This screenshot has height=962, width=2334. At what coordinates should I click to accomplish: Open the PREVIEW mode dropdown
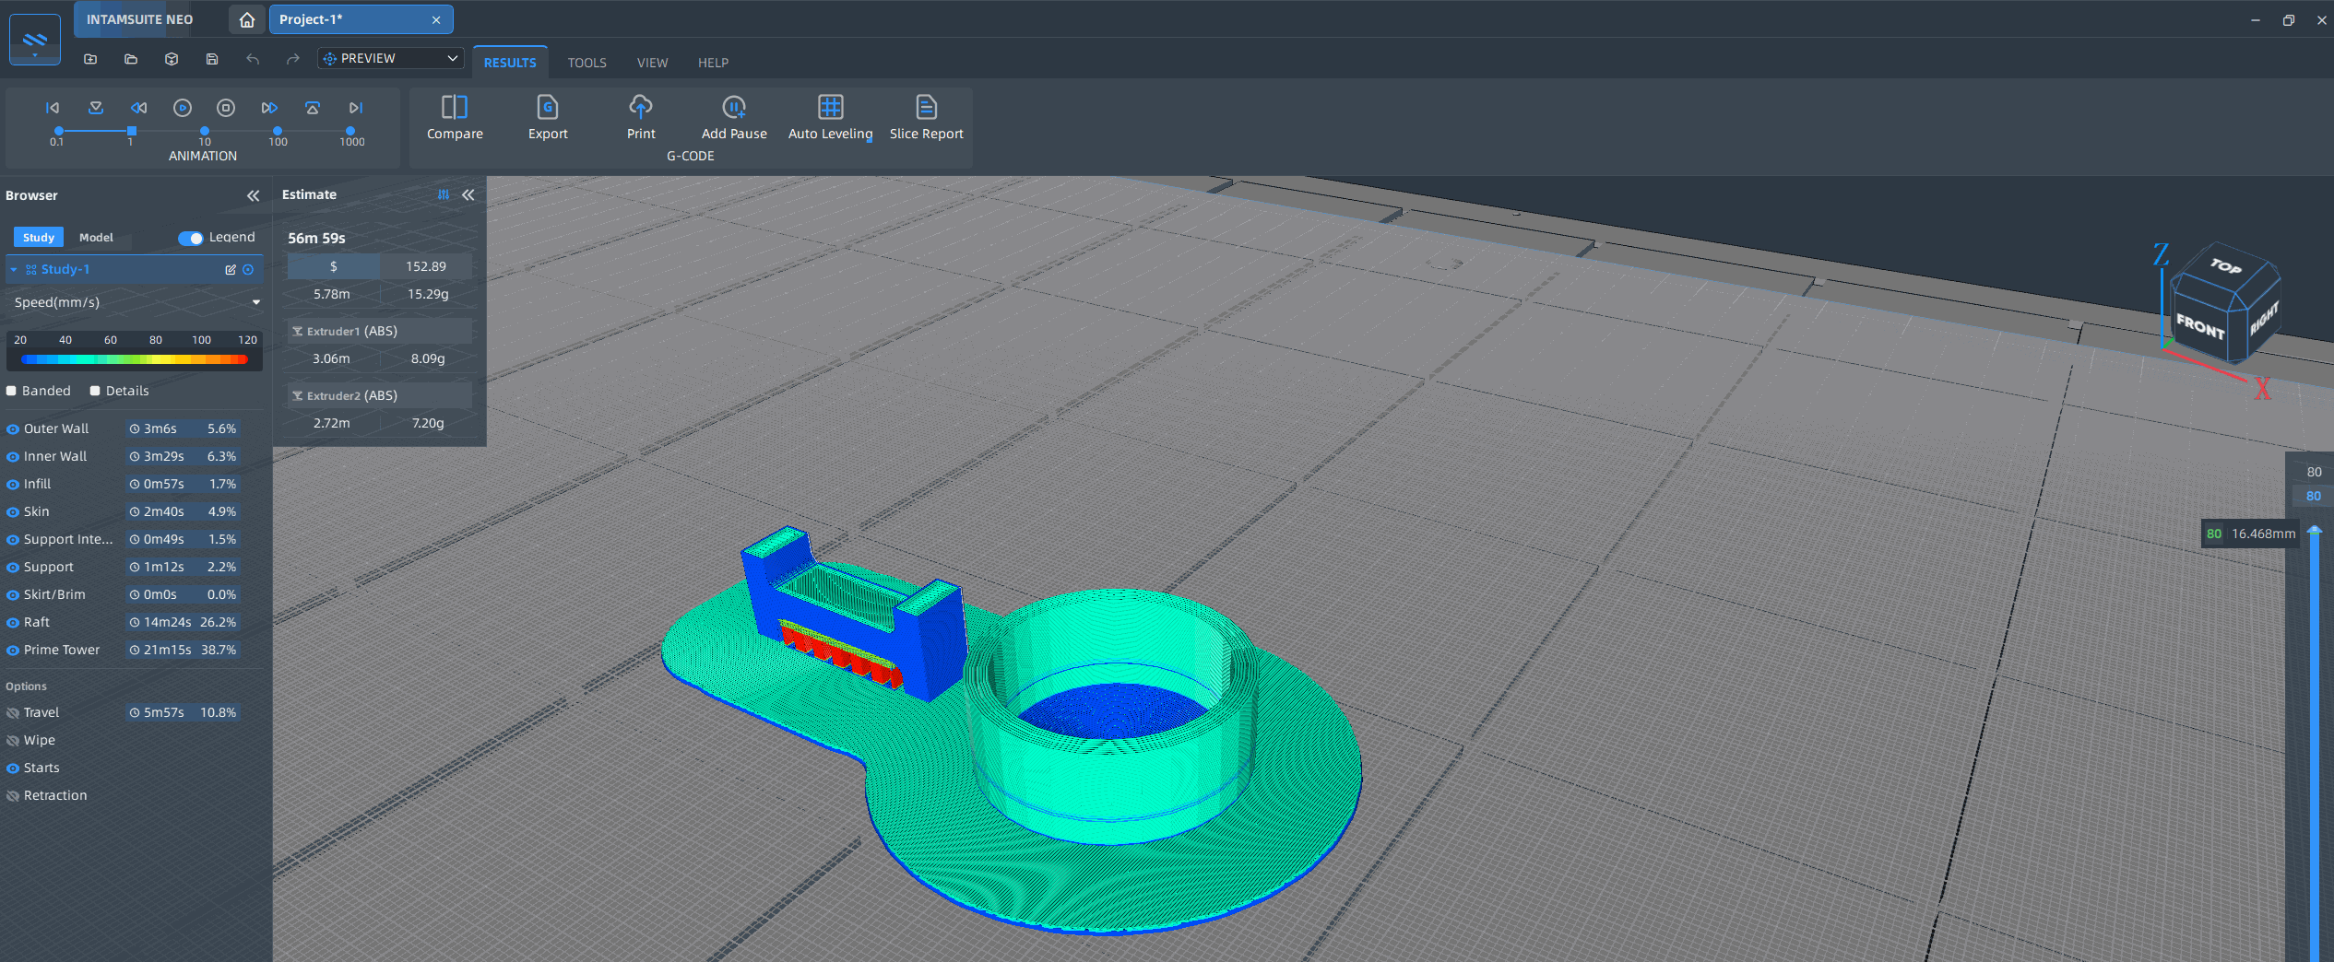tap(390, 58)
